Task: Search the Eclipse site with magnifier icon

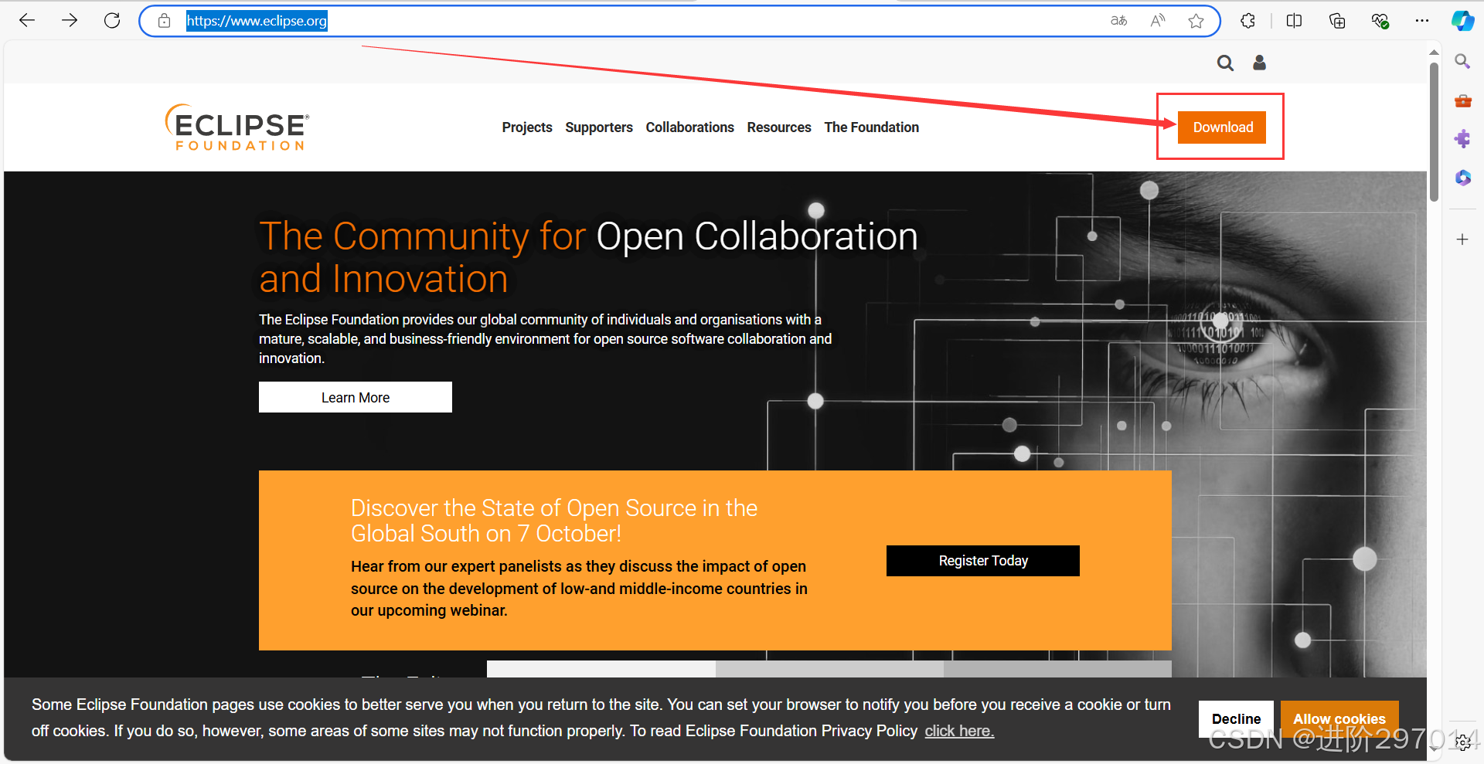Action: (1225, 63)
